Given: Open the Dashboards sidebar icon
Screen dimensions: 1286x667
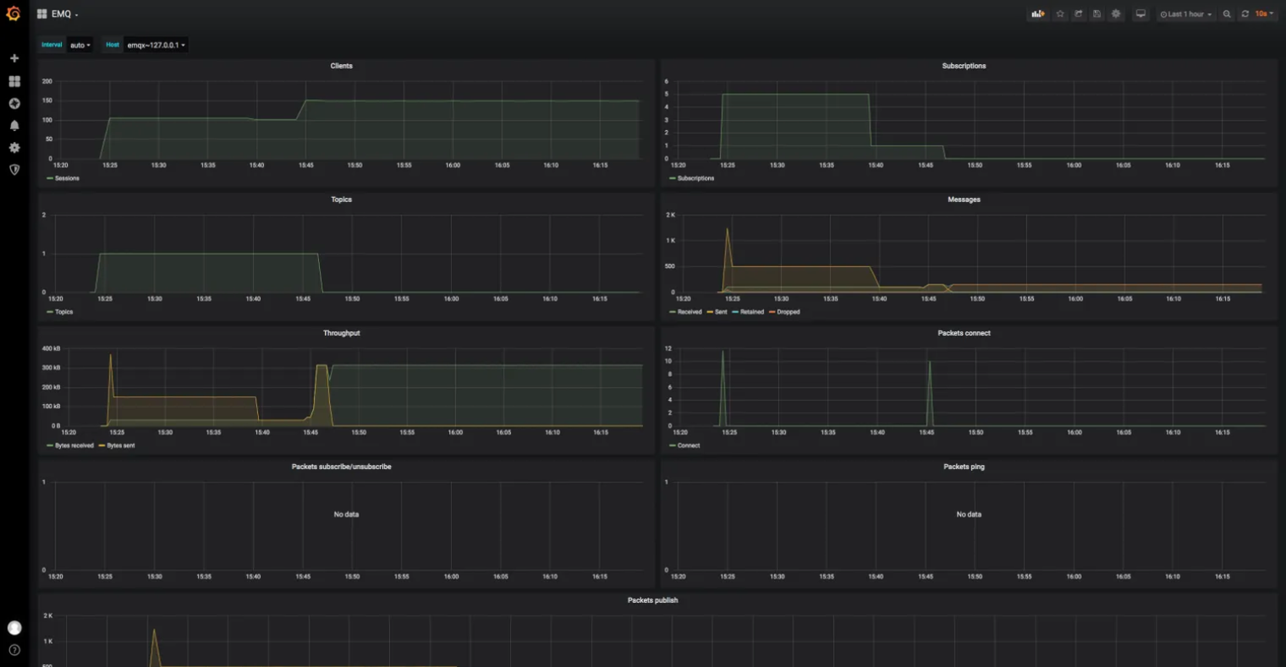Looking at the screenshot, I should [x=14, y=81].
